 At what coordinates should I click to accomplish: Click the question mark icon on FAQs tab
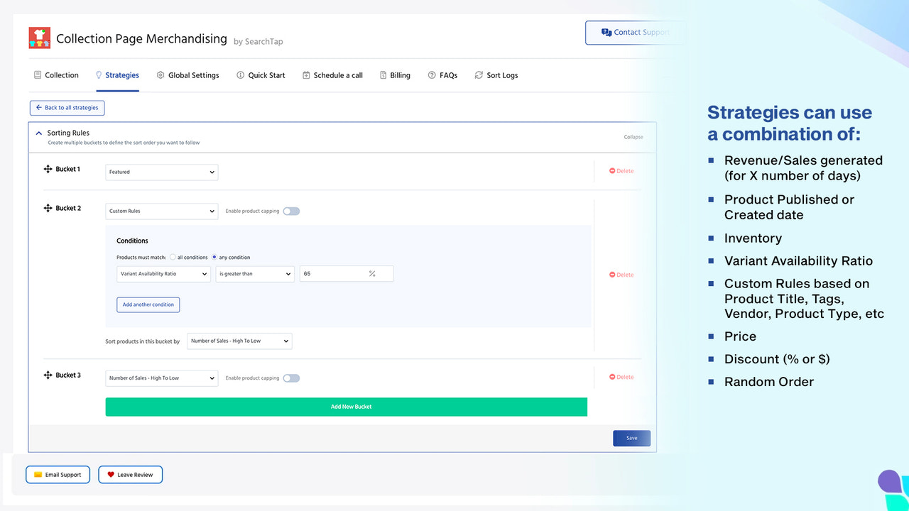[x=431, y=75]
